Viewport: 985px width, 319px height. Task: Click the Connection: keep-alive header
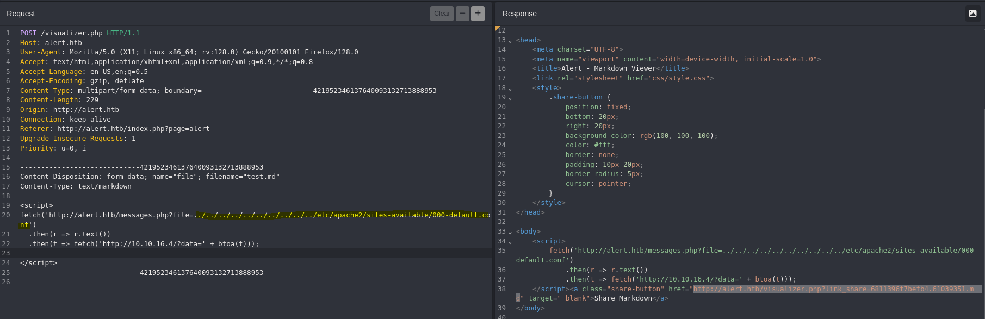click(65, 120)
